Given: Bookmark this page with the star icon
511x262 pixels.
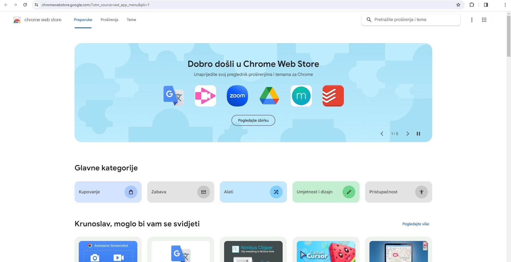Looking at the screenshot, I should (458, 5).
